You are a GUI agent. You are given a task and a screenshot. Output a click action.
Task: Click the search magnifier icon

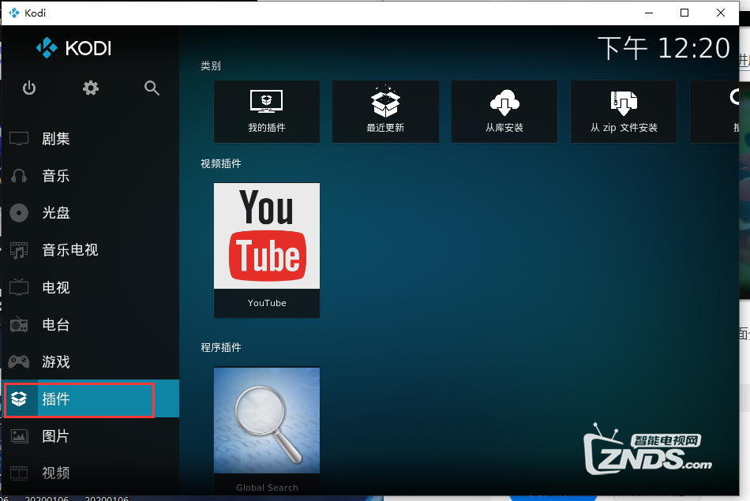click(x=152, y=88)
